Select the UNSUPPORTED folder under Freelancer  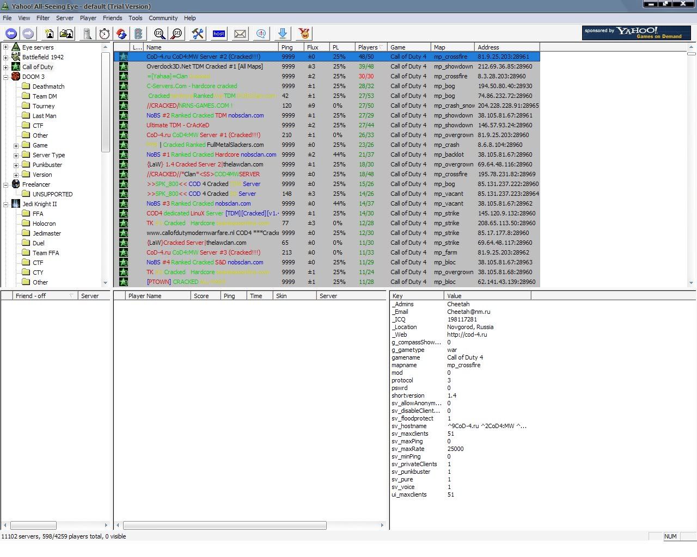52,194
